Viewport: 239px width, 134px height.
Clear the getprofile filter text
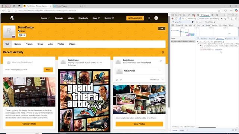click(193, 22)
